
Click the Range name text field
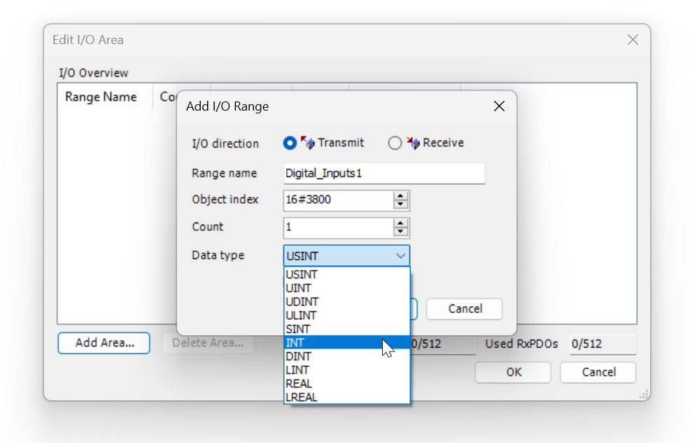[384, 174]
